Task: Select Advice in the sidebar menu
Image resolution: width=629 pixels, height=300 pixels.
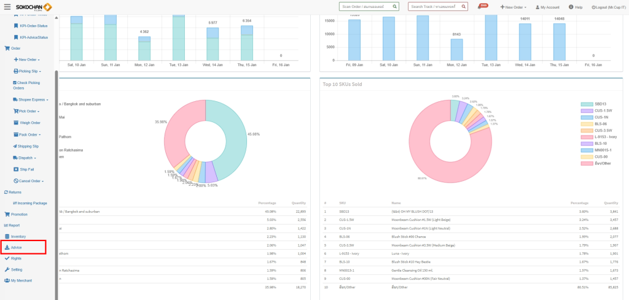Action: tap(17, 247)
